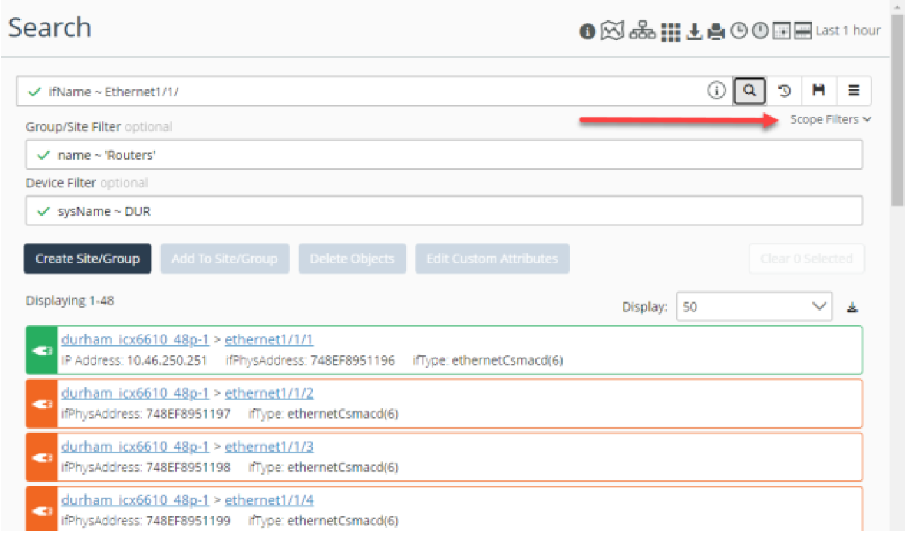The image size is (906, 536).
Task: Click the print icon in the top toolbar
Action: [716, 31]
